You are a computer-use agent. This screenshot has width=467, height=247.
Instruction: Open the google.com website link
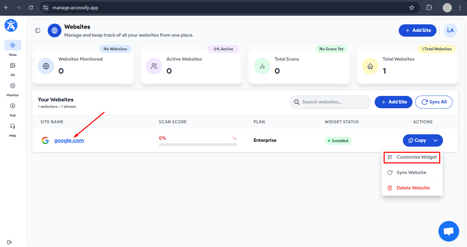tap(69, 140)
